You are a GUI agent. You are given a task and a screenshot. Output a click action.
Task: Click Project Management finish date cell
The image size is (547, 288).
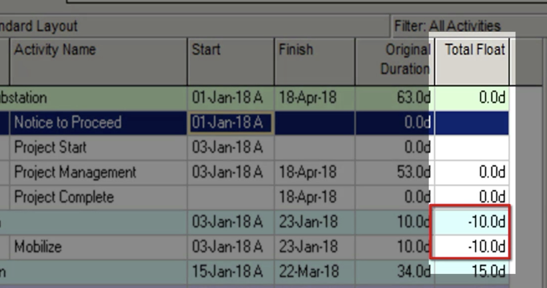click(x=314, y=172)
